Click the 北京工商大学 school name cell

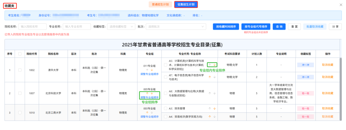tap(53, 112)
